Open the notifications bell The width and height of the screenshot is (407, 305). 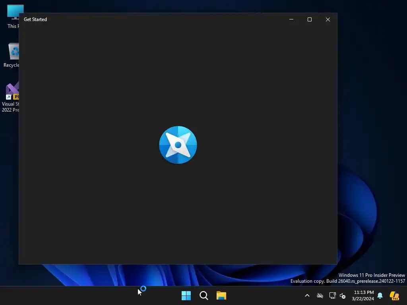click(x=380, y=295)
